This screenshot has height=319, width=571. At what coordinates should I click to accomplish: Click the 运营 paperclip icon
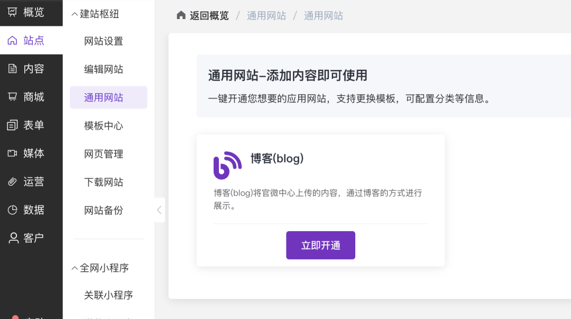tap(13, 182)
